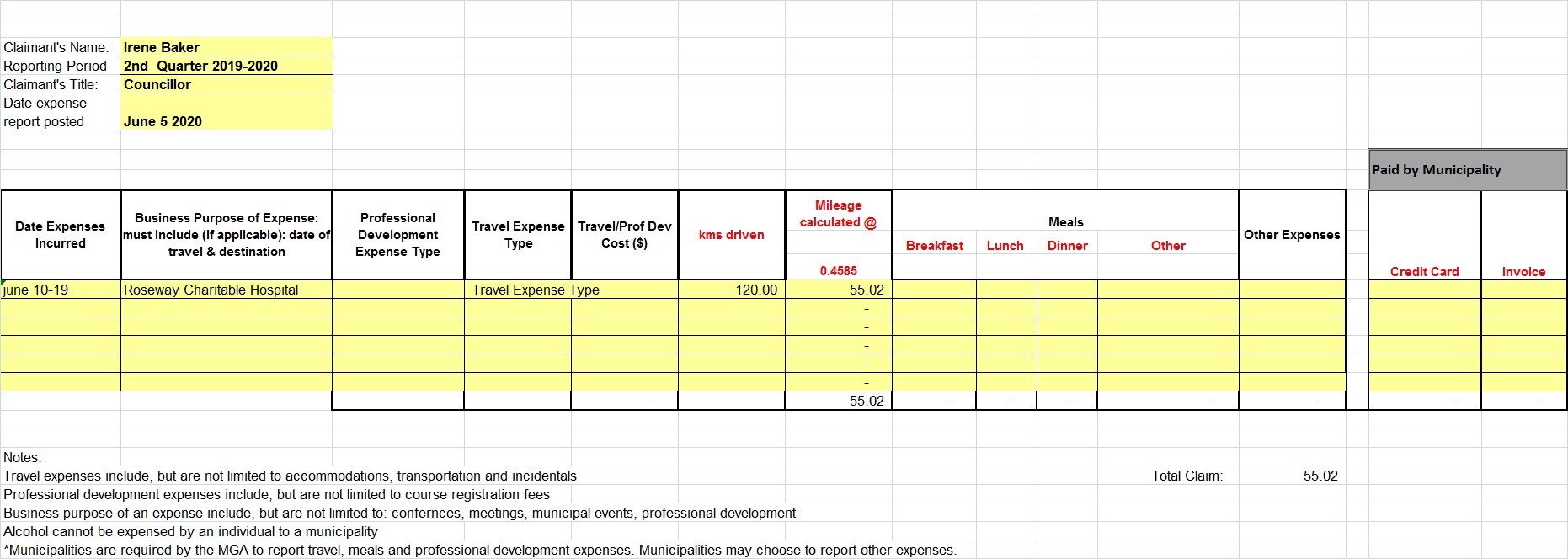This screenshot has height=559, width=1568.
Task: Click the 'Dinner' meal column header
Action: tap(1067, 246)
